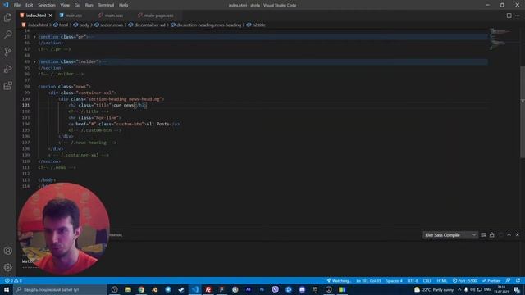This screenshot has width=525, height=295.
Task: Click the VS Code logo in title bar
Action: tap(6, 5)
